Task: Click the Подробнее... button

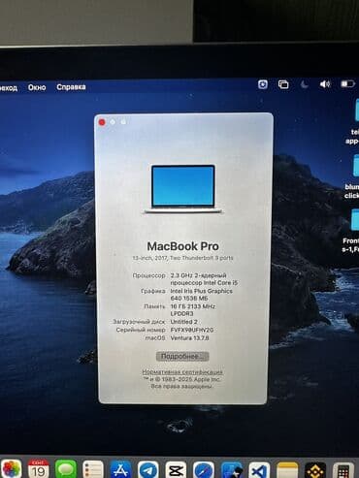Action: pos(182,357)
